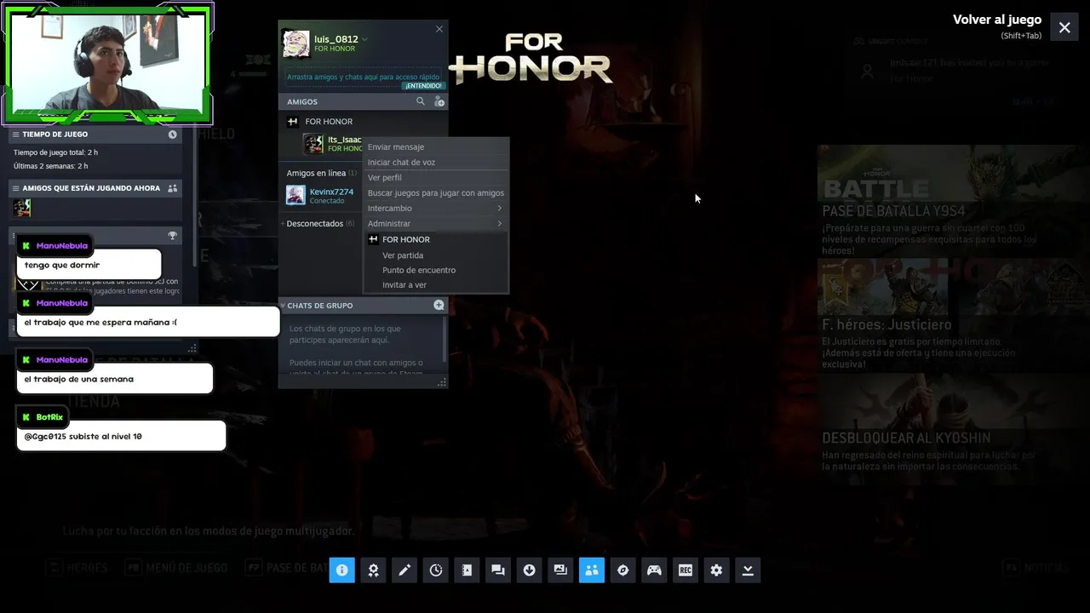The width and height of the screenshot is (1090, 613).
Task: Open the game info overlay icon
Action: tap(341, 570)
